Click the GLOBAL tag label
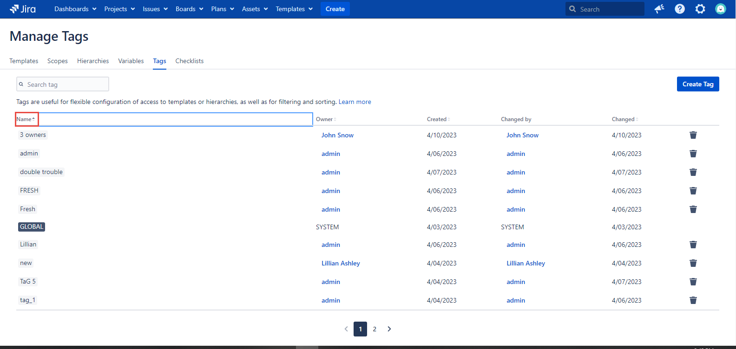Viewport: 736px width, 349px height. click(x=32, y=226)
